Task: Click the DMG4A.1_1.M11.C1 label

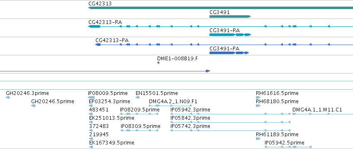Action: [x=317, y=110]
